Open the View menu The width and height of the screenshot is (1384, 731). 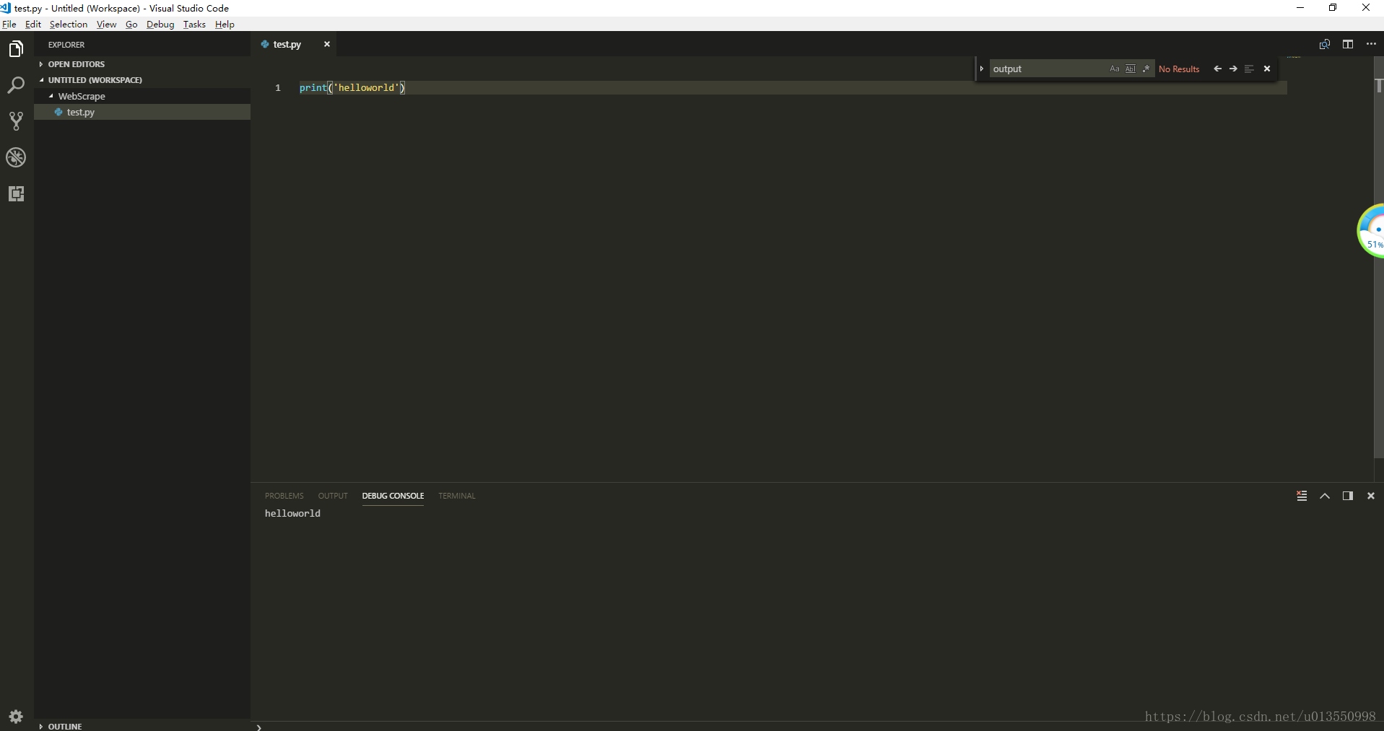107,24
